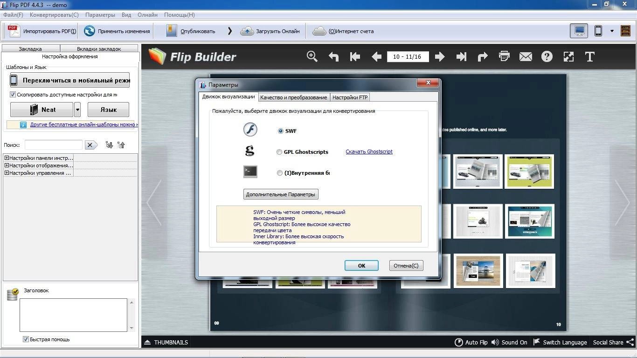Viewport: 637px width, 358px height.
Task: Expand the THUMBNAILS panel
Action: 166,342
